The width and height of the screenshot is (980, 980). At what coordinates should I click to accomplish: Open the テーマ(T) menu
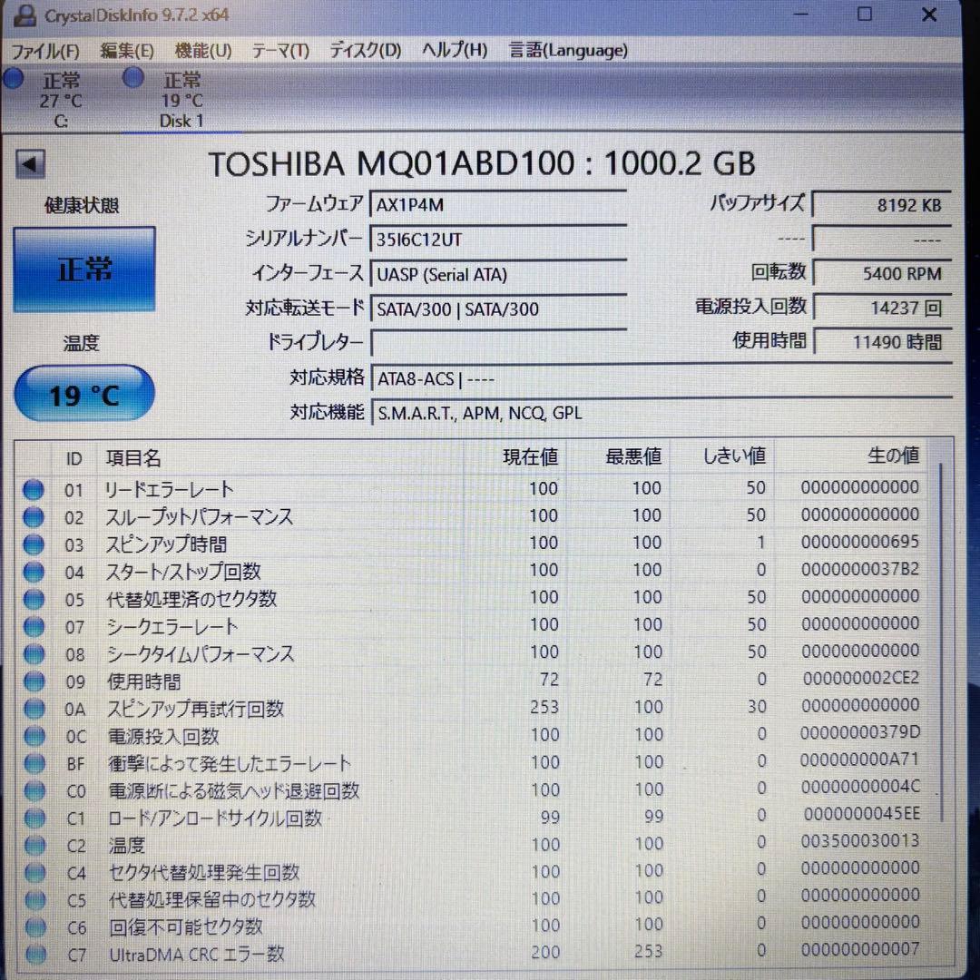coord(280,50)
